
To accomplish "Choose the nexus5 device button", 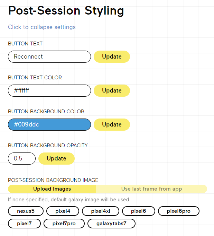I will pyautogui.click(x=26, y=211).
